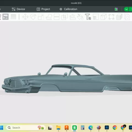The width and height of the screenshot is (132, 132).
Task: Click the green Bambu Studio taskbar icon
Action: [x=75, y=128]
